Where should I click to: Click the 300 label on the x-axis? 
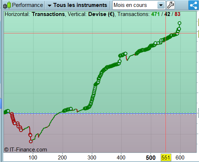[x=92, y=158]
